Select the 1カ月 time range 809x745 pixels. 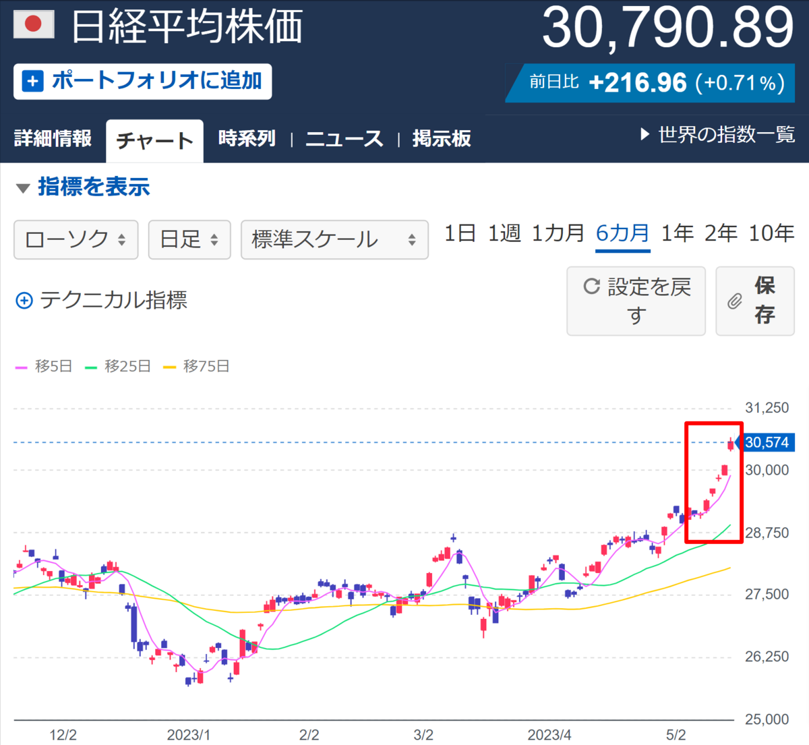point(558,233)
